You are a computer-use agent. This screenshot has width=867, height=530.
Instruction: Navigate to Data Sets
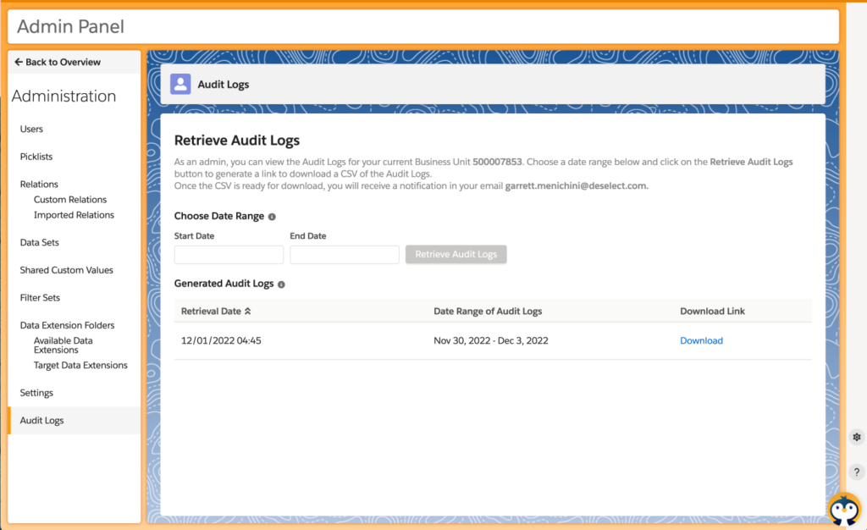pyautogui.click(x=40, y=242)
